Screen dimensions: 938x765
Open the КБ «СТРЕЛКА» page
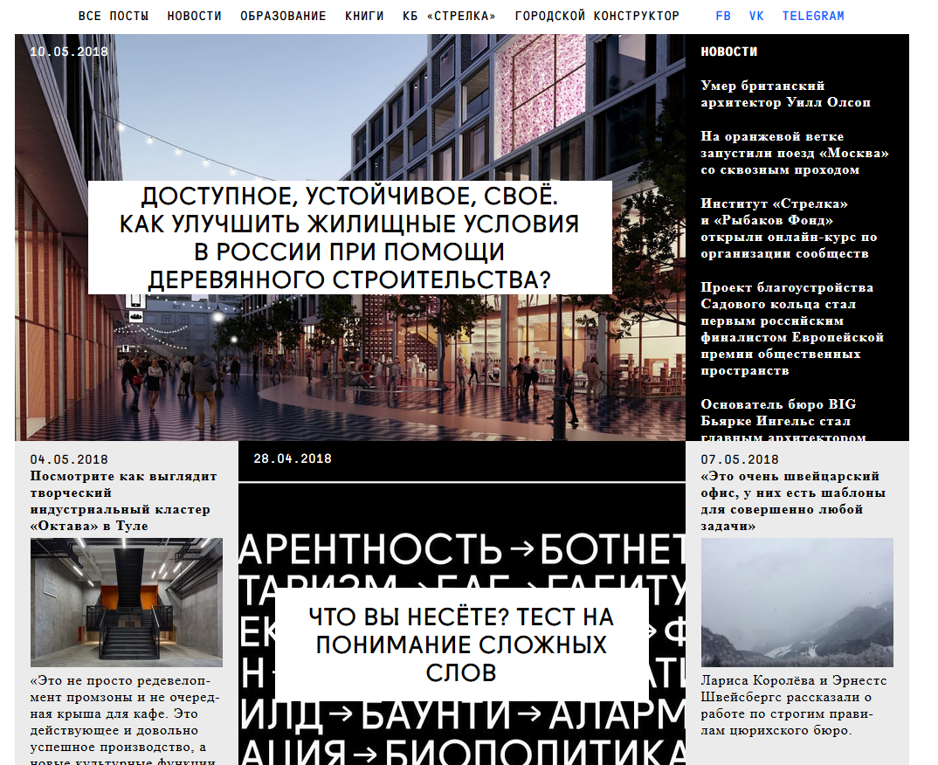coord(449,16)
